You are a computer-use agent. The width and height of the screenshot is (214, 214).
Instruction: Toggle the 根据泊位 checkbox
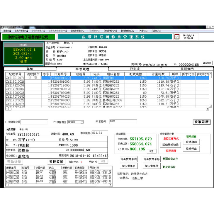[55, 122]
